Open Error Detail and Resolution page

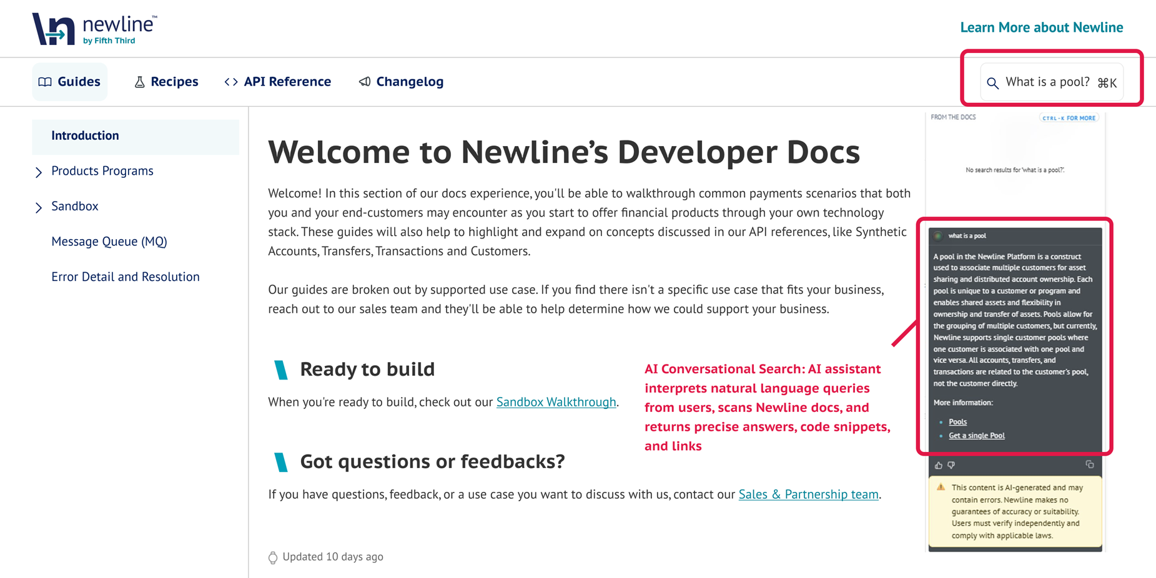pos(126,277)
